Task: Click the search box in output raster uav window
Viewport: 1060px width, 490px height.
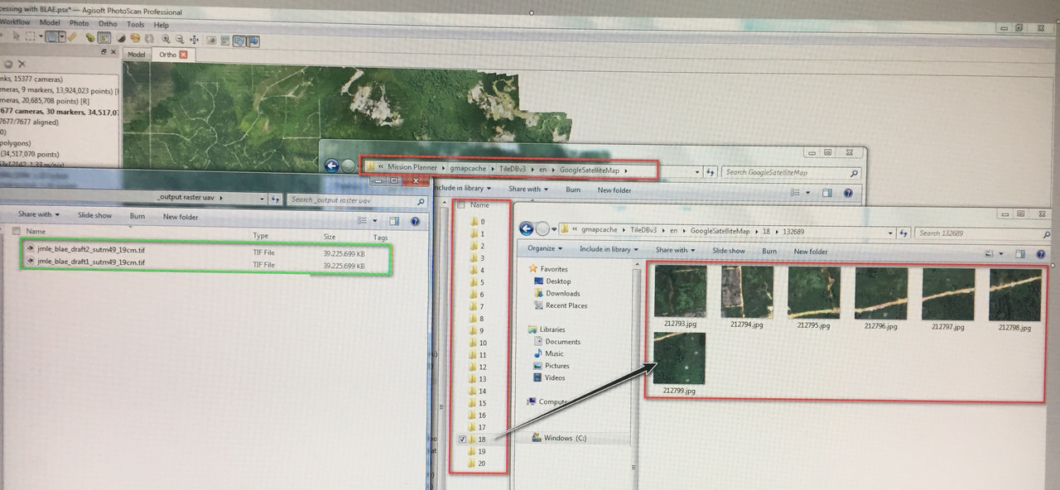Action: pos(357,199)
